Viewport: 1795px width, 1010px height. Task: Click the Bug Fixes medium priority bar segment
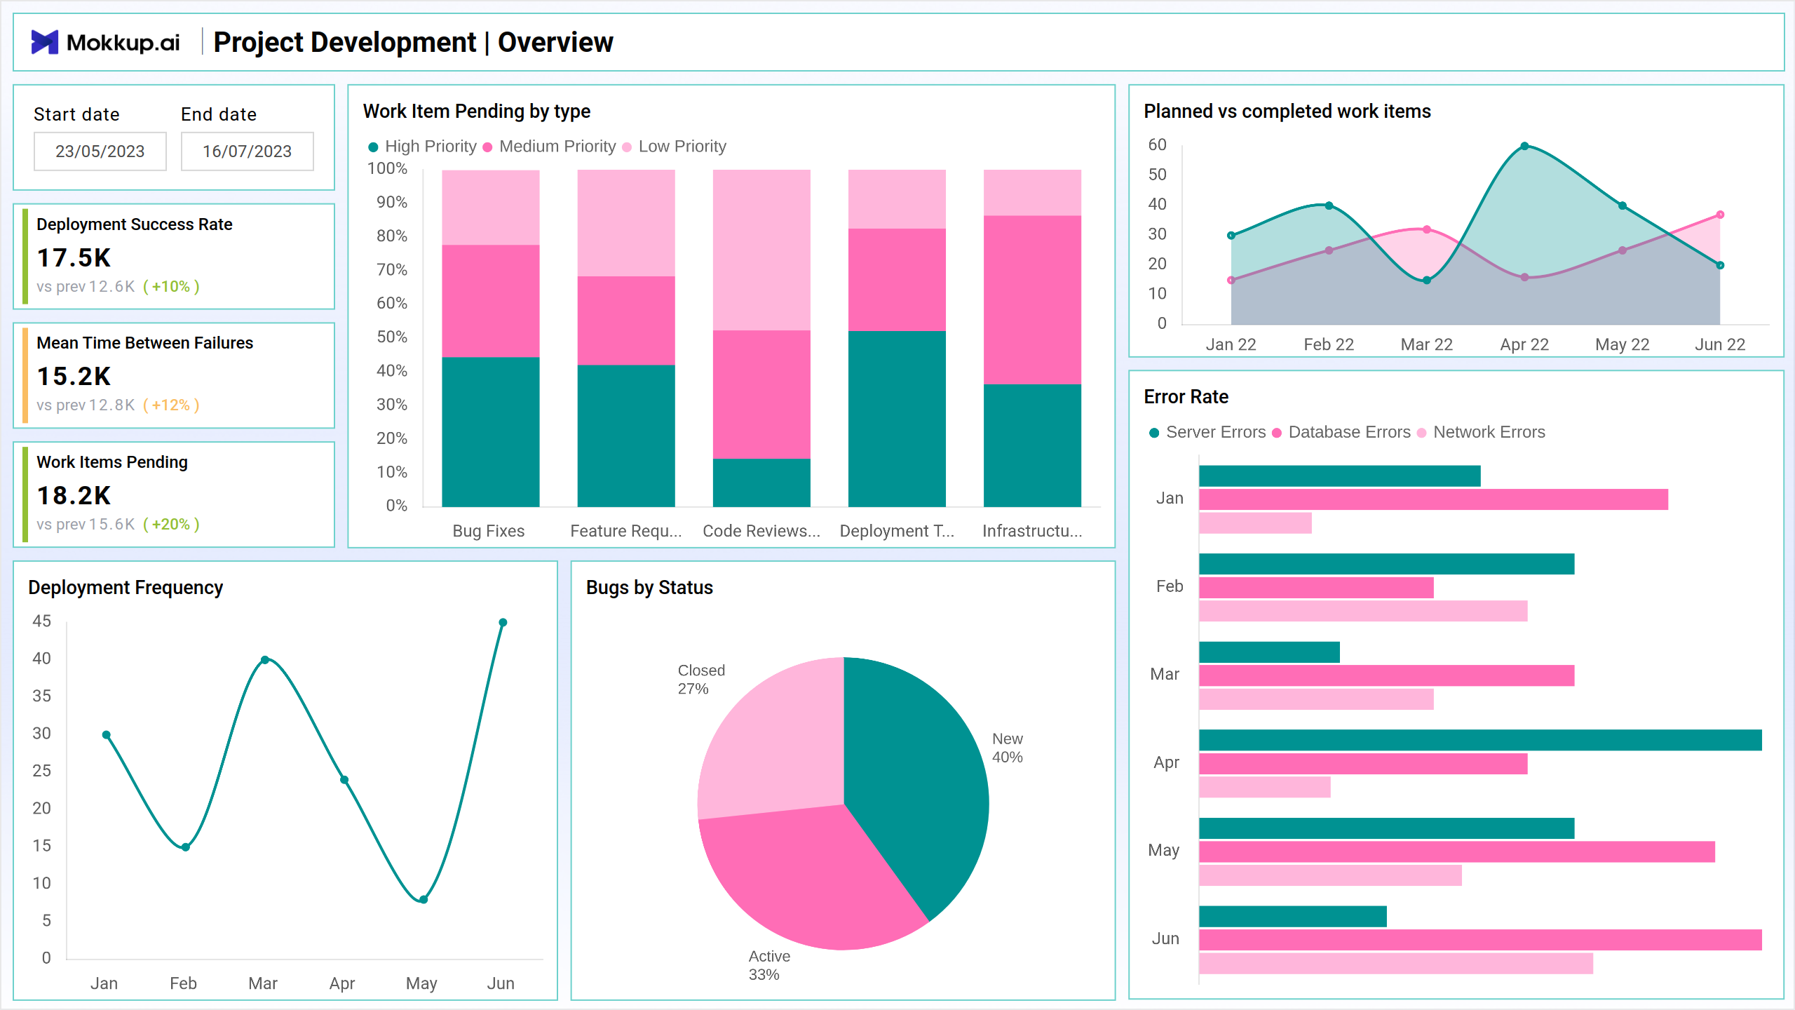coord(491,301)
